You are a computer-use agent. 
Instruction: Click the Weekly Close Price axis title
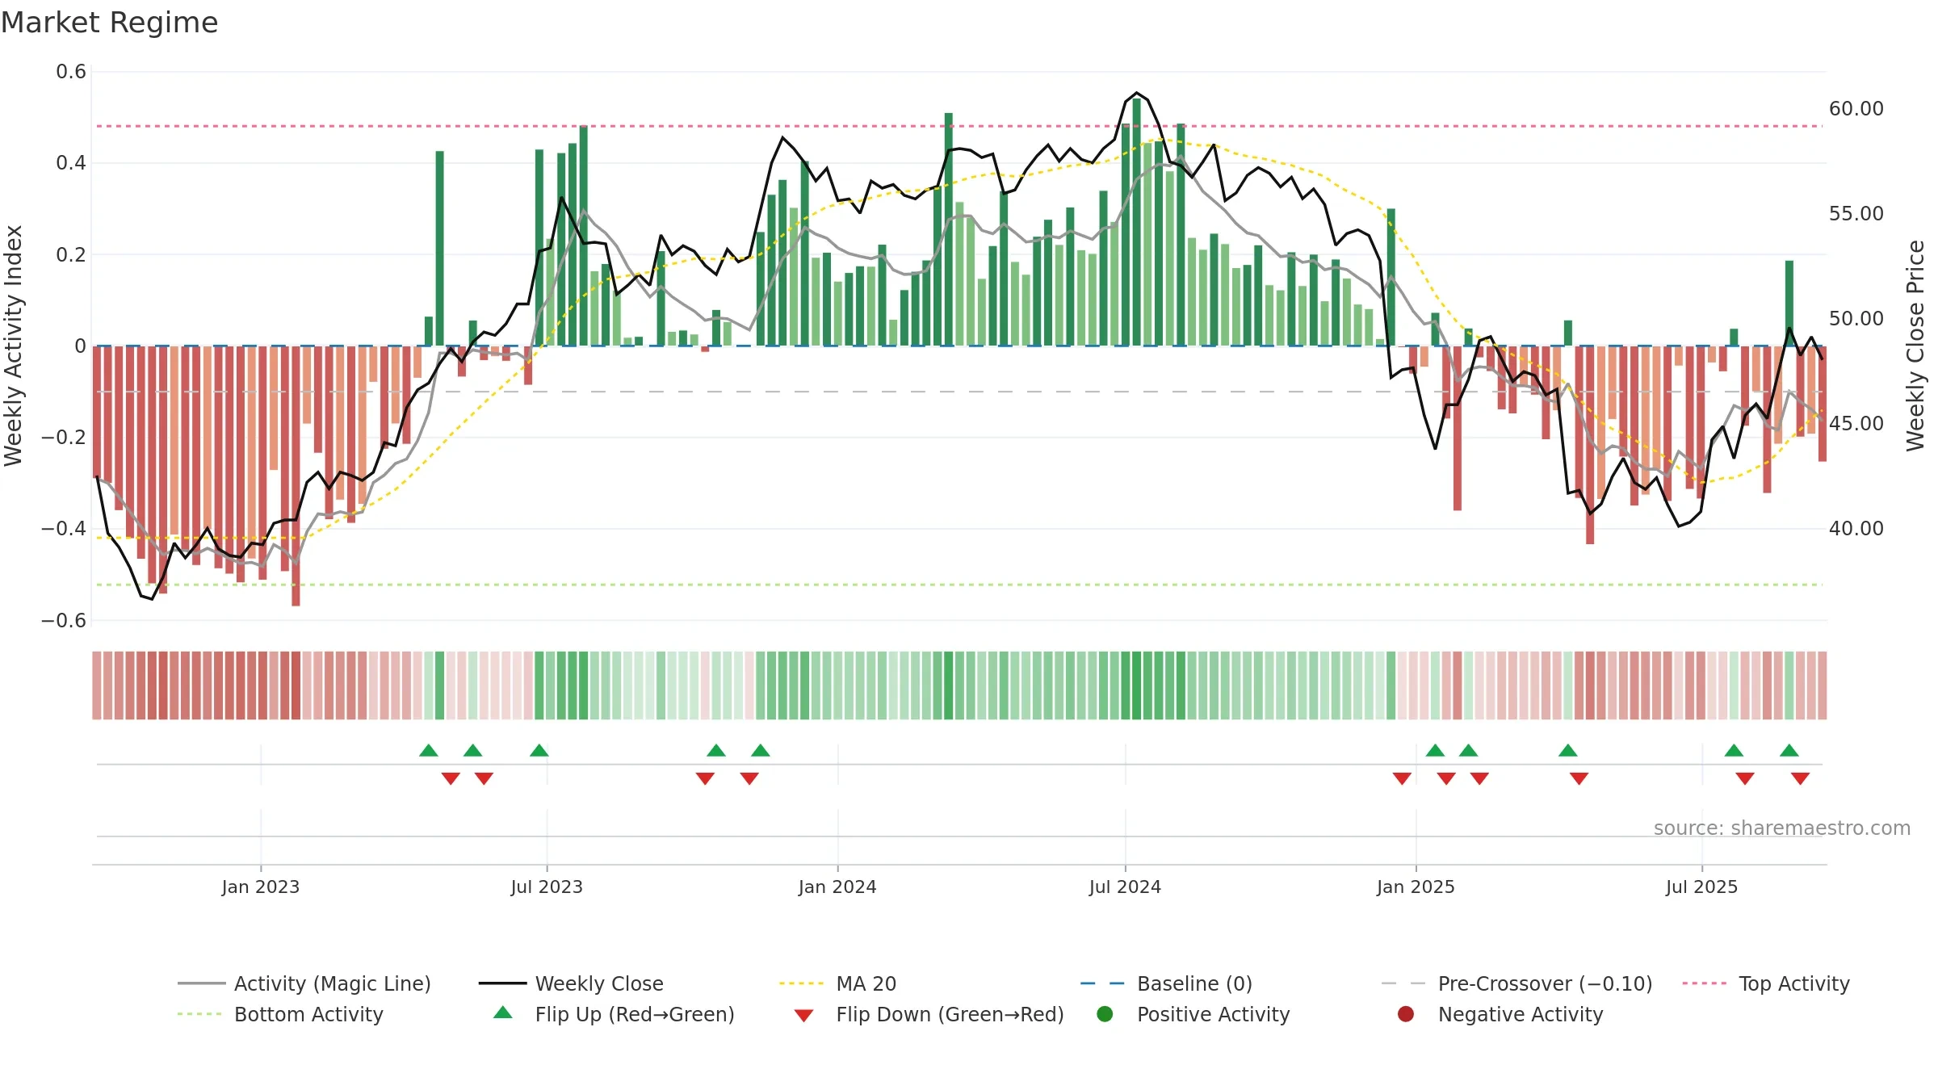[1915, 346]
